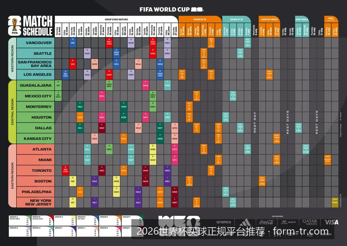This screenshot has width=347, height=246.
Task: Click the Group K legend box
Action: 110,232
